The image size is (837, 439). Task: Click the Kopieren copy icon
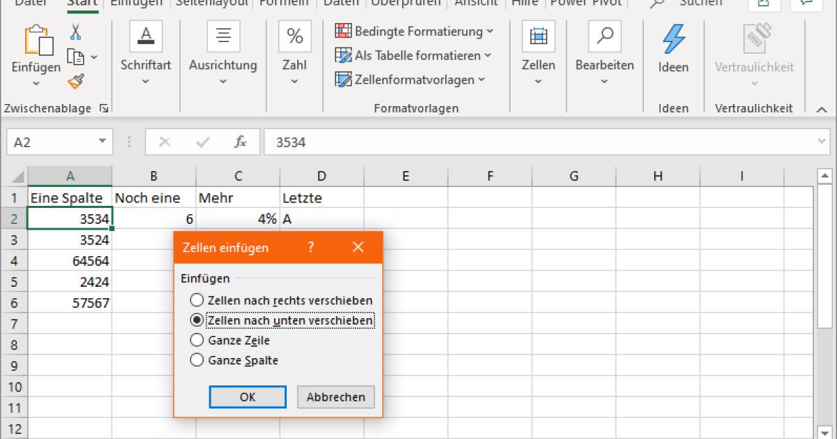coord(75,57)
